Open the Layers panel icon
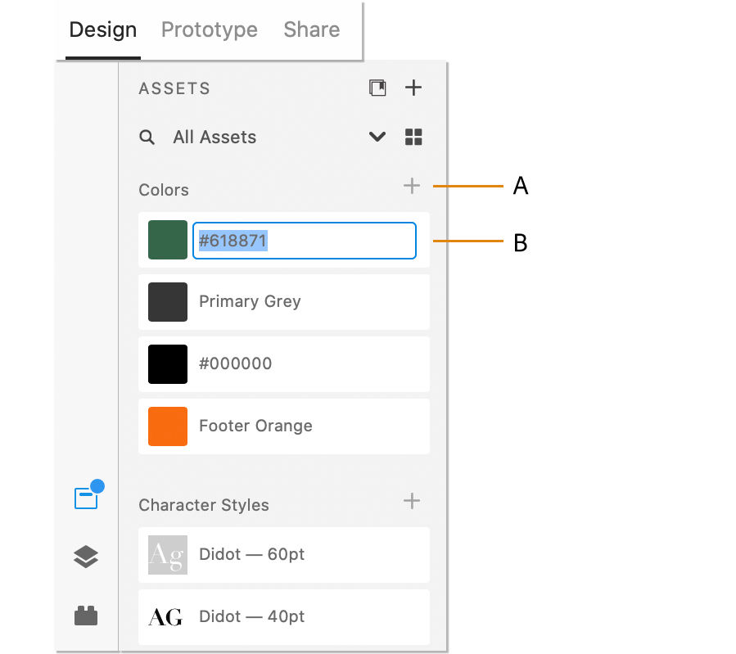This screenshot has height=654, width=736. tap(85, 557)
